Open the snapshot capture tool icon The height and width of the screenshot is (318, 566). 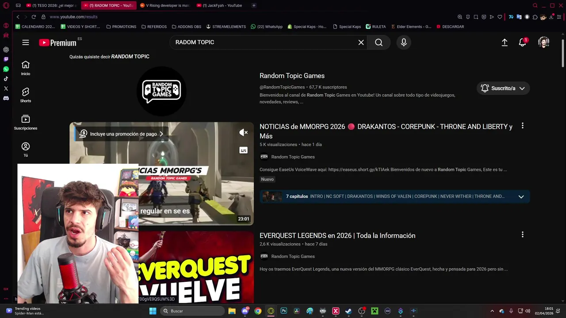click(x=476, y=17)
